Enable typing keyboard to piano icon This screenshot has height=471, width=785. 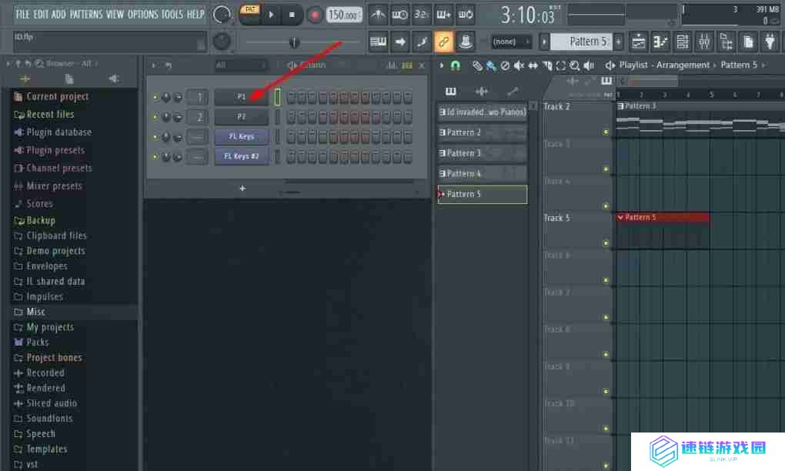click(377, 42)
